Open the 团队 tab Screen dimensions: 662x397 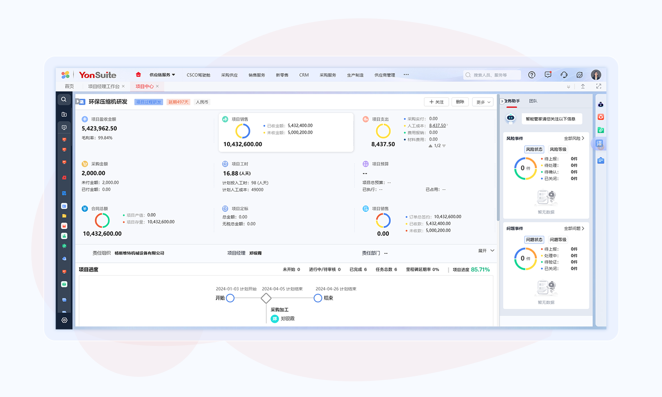[533, 101]
